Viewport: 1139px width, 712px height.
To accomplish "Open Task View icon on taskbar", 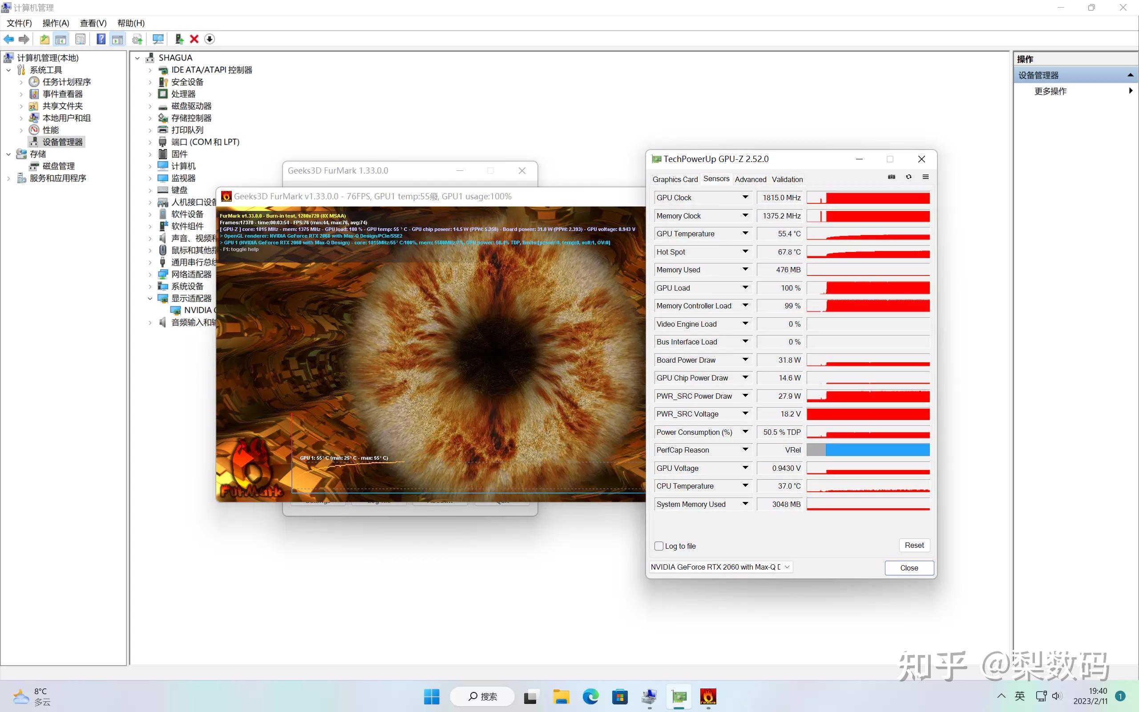I will 530,696.
